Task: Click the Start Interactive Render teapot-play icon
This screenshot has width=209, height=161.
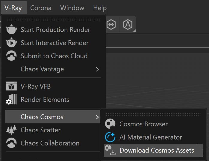Action: click(x=11, y=42)
